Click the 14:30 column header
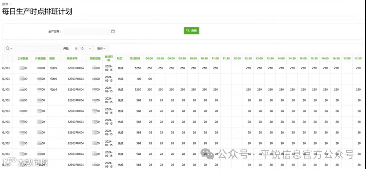The height and width of the screenshot is (169, 366). click(292, 58)
